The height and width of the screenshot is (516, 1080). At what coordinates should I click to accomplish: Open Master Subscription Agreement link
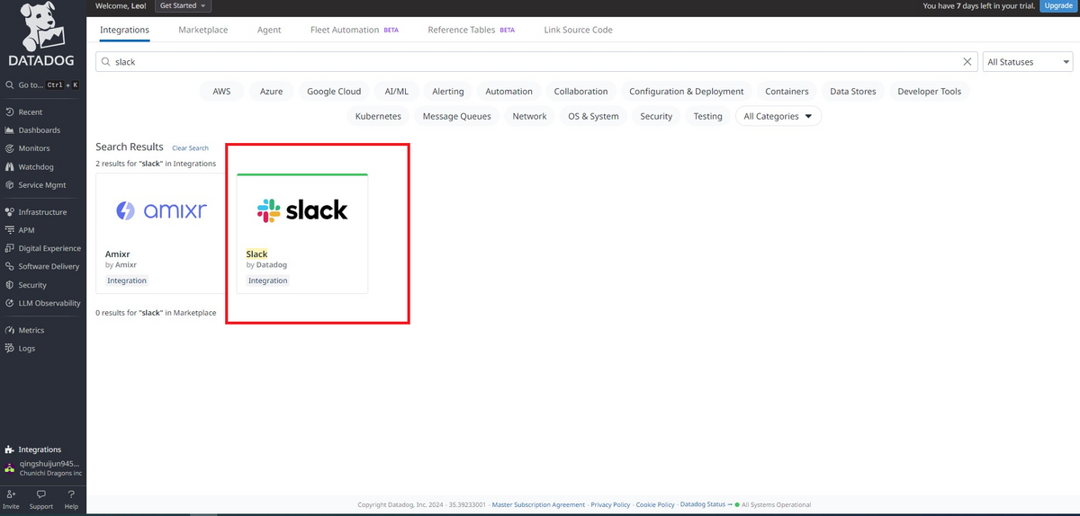point(538,505)
